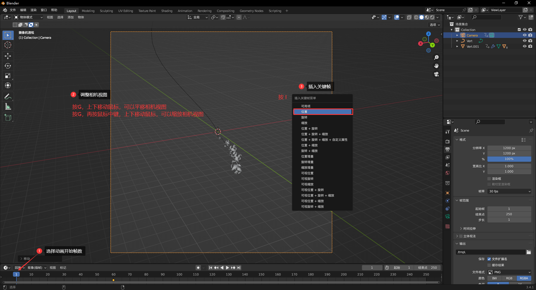
Task: Enable the 渲染框 checkbox
Action: (489, 179)
